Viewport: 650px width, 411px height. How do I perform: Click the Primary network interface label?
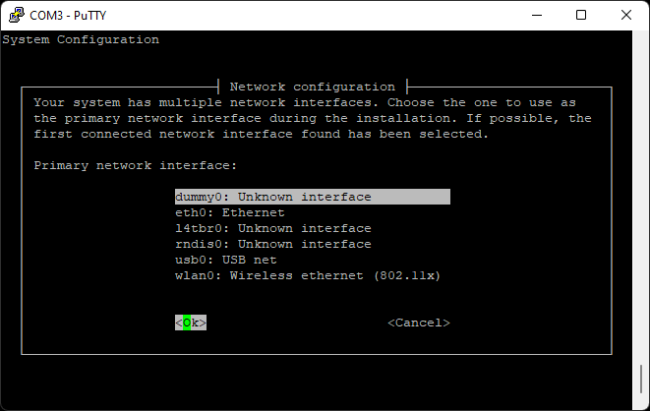click(x=136, y=165)
